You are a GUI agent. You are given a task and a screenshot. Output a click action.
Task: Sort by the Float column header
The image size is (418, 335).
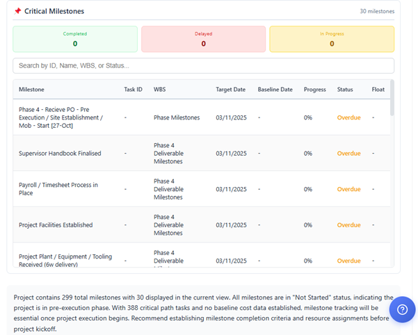[378, 90]
